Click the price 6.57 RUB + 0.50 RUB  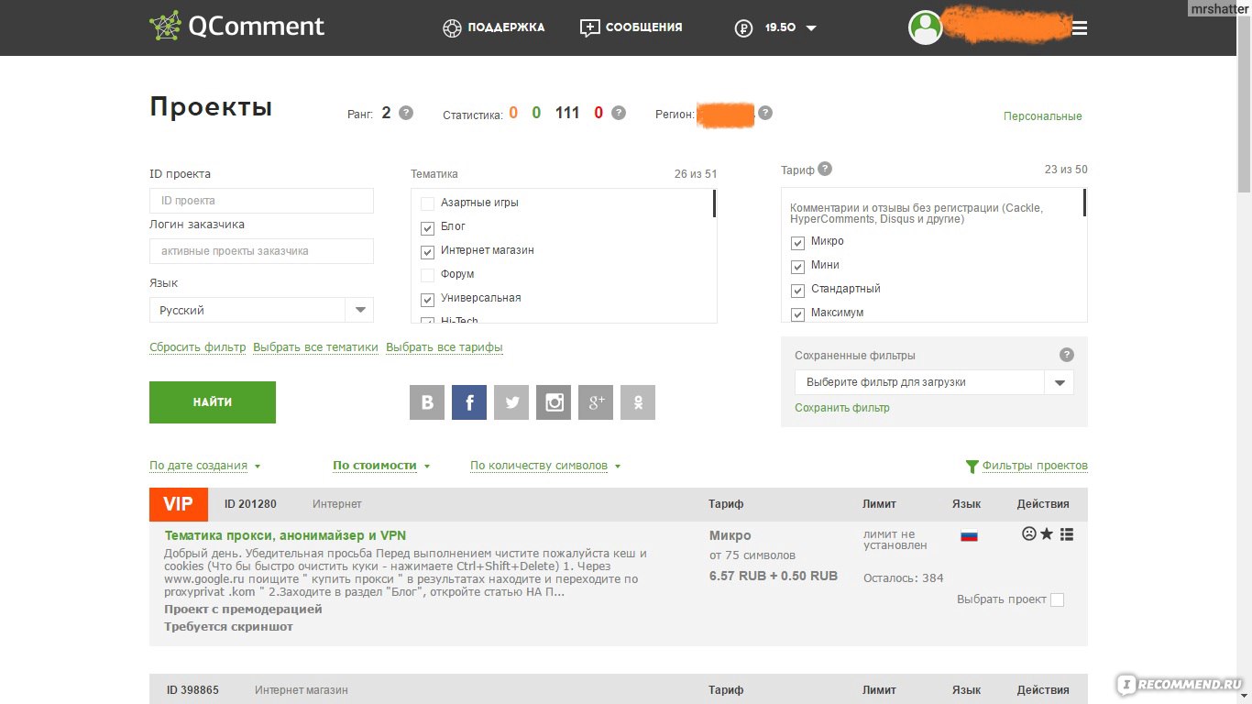tap(774, 577)
